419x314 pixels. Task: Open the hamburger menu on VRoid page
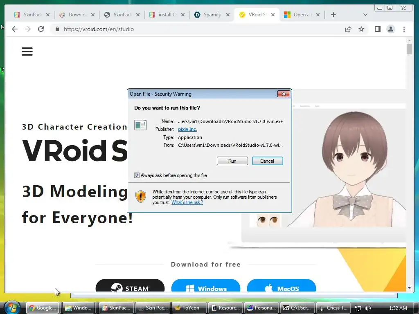pyautogui.click(x=27, y=51)
